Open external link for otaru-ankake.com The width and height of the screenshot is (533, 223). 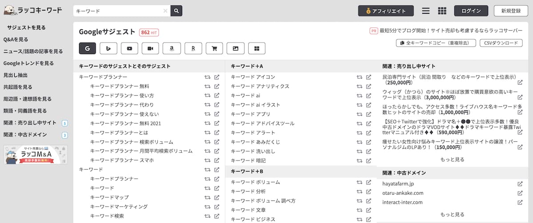tap(520, 193)
